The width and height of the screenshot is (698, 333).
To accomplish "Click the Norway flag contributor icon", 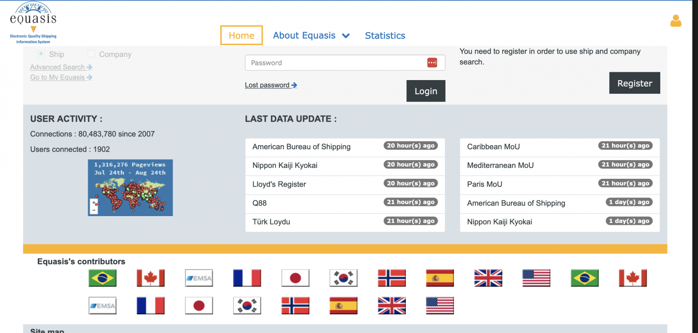I will point(391,278).
